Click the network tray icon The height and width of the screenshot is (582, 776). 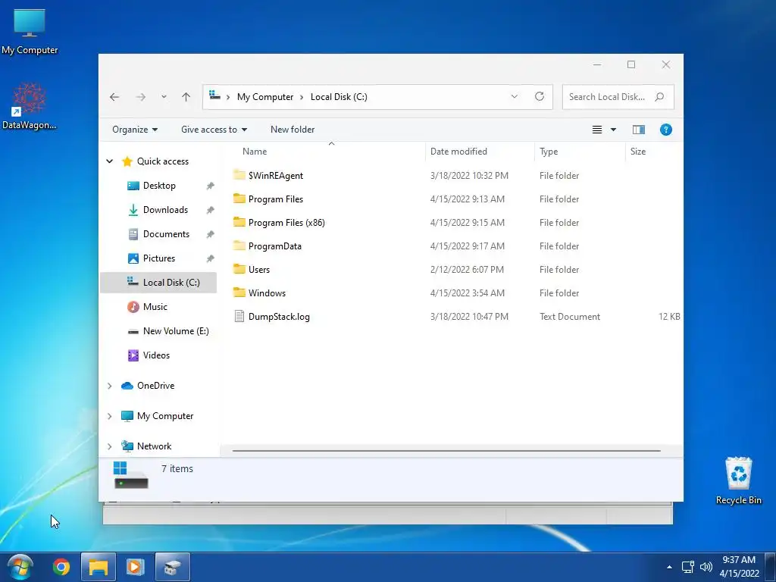click(688, 567)
